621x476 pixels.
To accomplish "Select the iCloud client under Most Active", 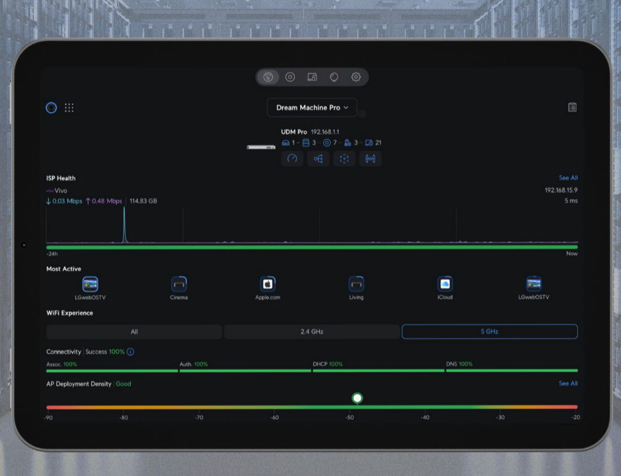I will coord(444,284).
